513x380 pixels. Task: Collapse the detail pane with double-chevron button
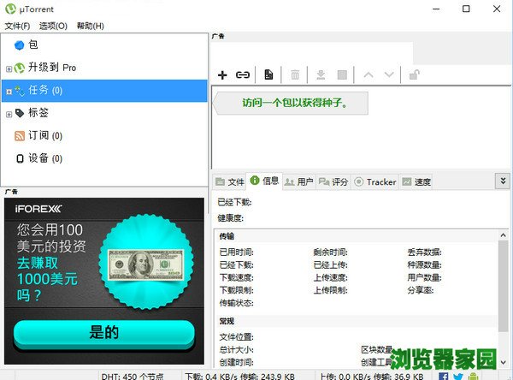(x=502, y=181)
